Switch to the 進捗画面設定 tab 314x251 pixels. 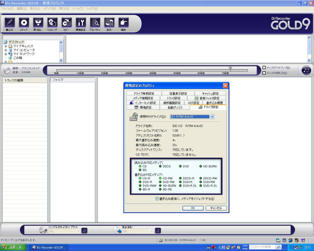172,103
